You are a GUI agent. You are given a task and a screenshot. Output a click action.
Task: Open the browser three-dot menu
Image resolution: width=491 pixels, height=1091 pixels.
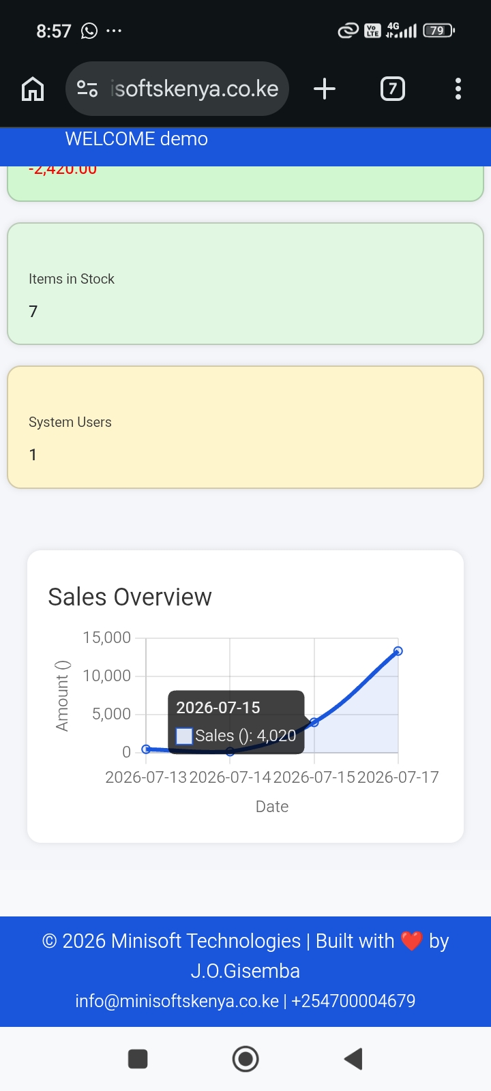click(458, 89)
